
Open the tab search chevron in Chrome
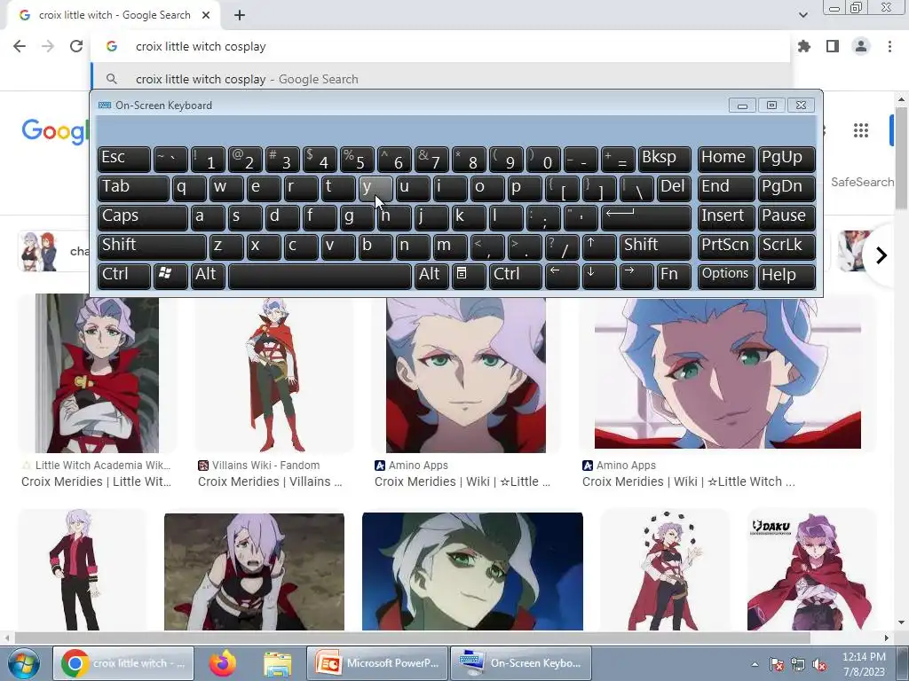point(802,15)
